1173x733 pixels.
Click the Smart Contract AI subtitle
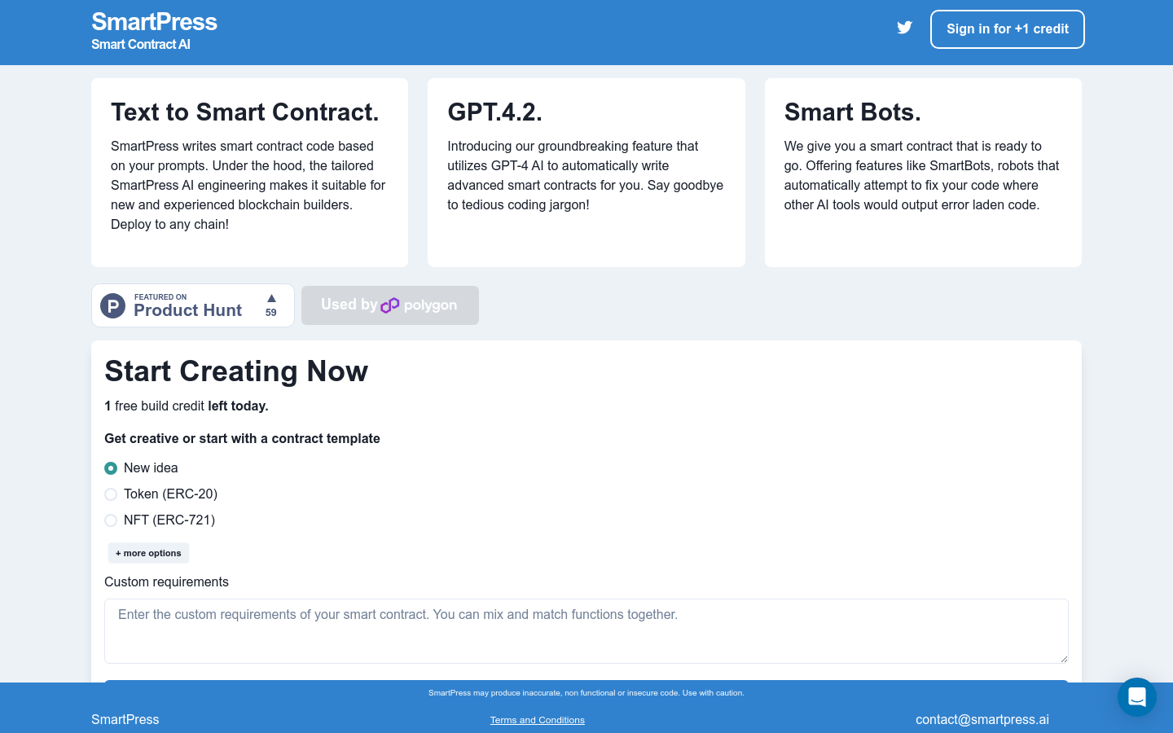pos(141,44)
